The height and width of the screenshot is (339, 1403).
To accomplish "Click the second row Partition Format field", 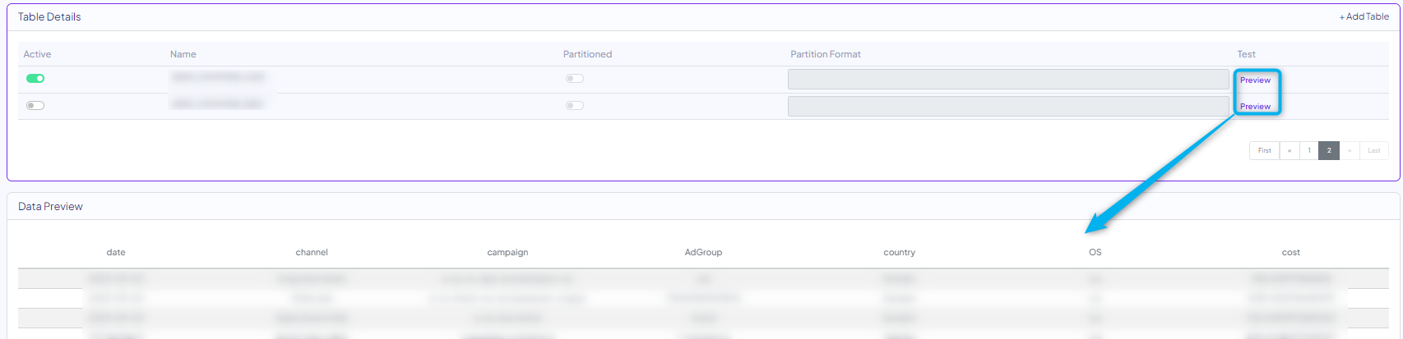I will (1007, 107).
